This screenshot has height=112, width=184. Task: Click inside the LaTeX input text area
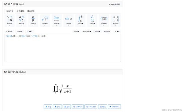pos(63,48)
